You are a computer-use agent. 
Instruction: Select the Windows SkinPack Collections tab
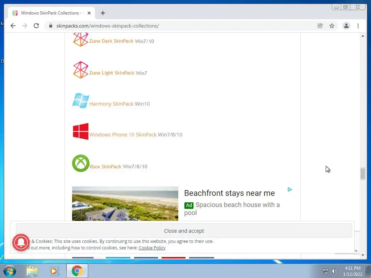(51, 13)
